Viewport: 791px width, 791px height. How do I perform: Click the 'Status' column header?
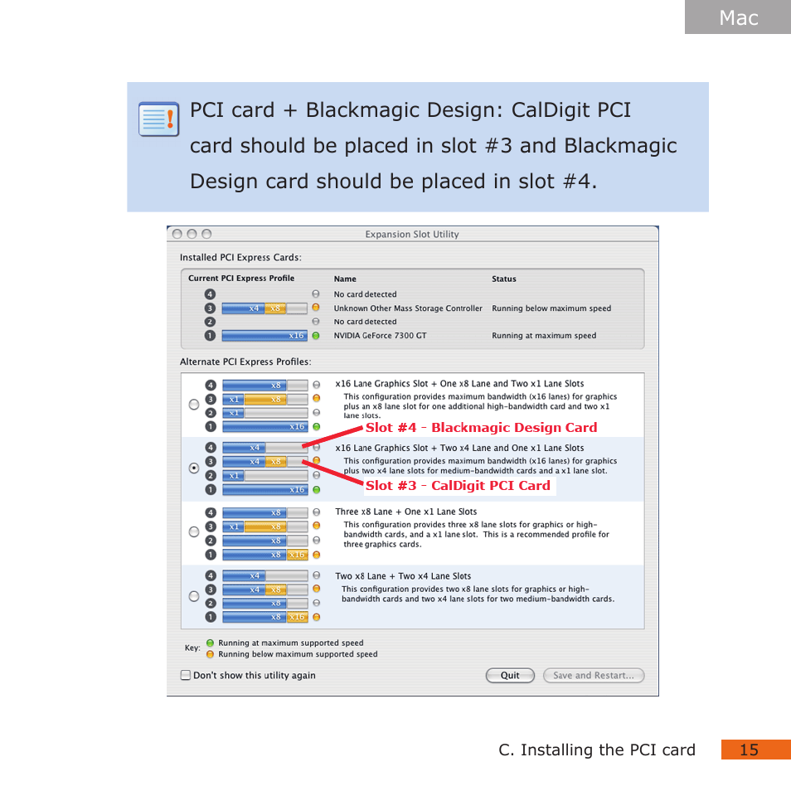coord(504,279)
